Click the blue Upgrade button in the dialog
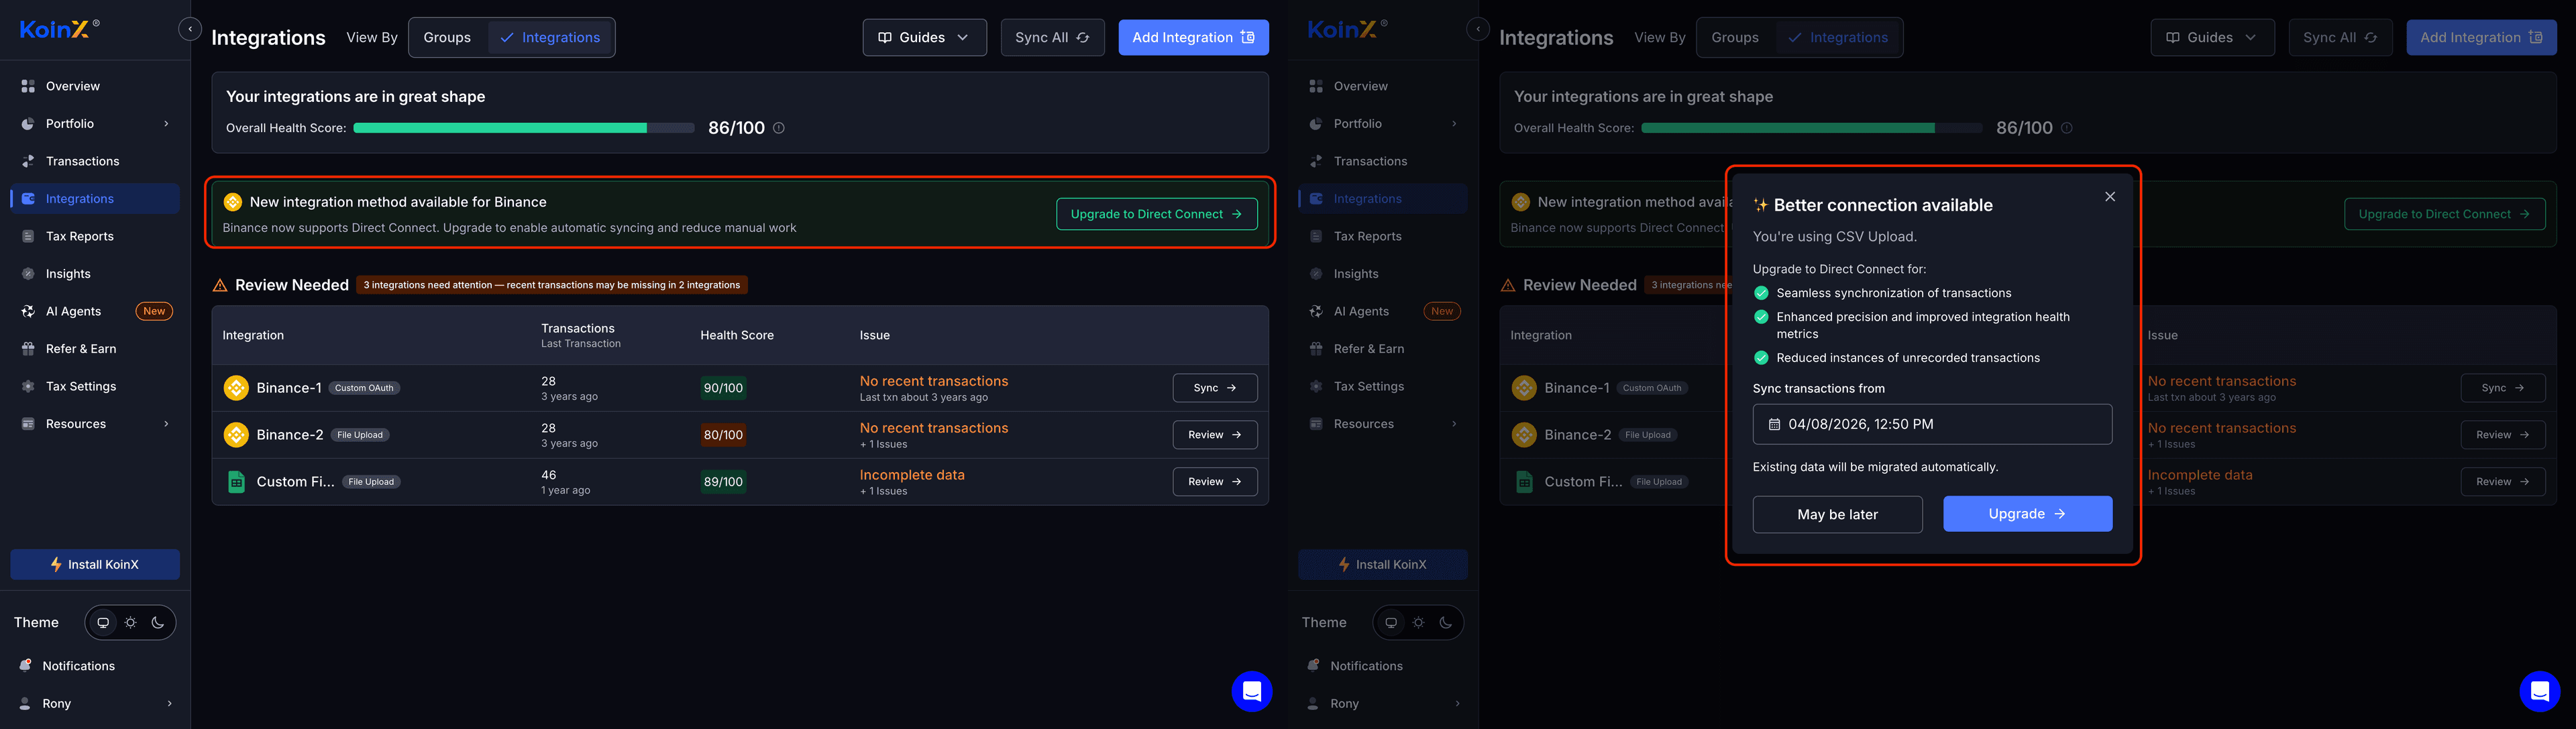The image size is (2576, 729). click(2027, 514)
